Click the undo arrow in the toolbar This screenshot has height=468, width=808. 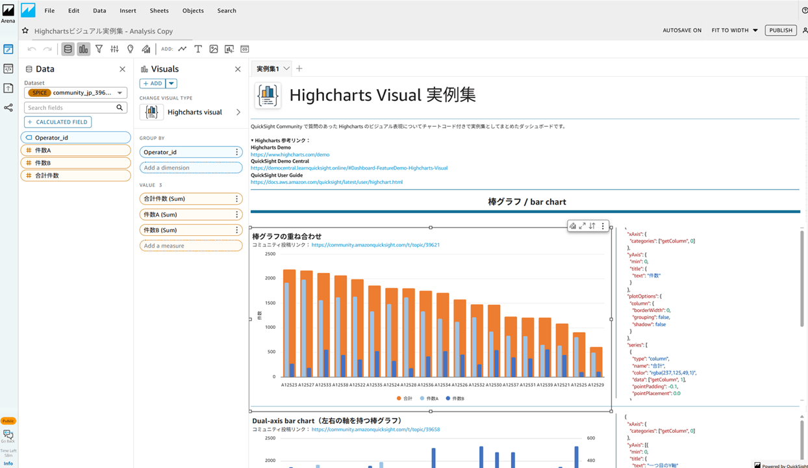(32, 49)
